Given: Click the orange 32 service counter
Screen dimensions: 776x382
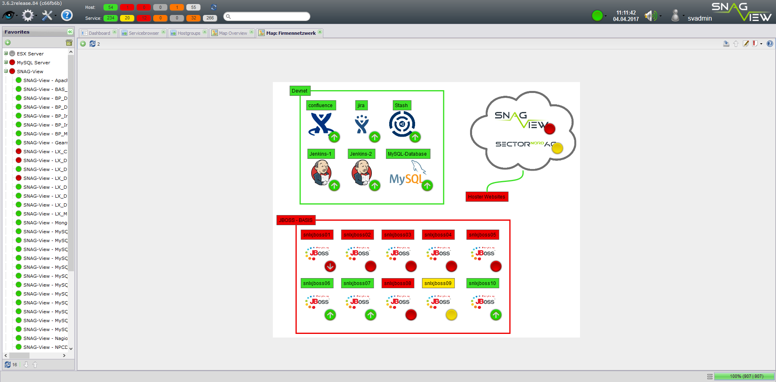Looking at the screenshot, I should [193, 18].
